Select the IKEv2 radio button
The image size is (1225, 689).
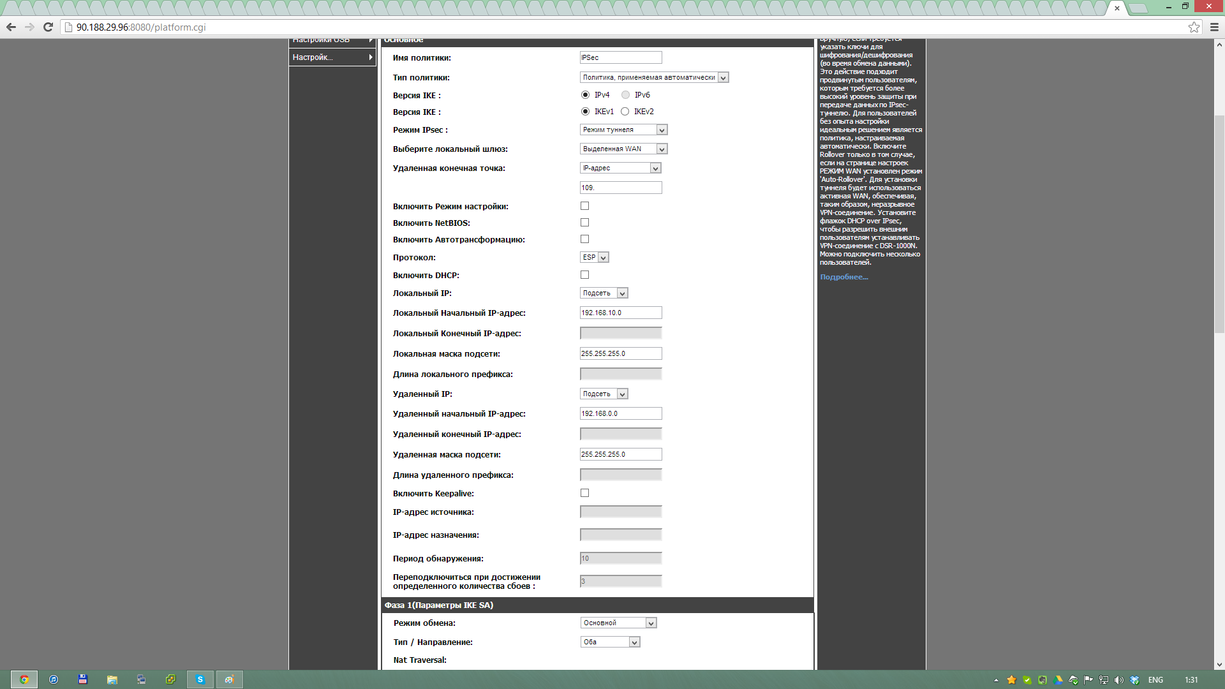coord(625,112)
